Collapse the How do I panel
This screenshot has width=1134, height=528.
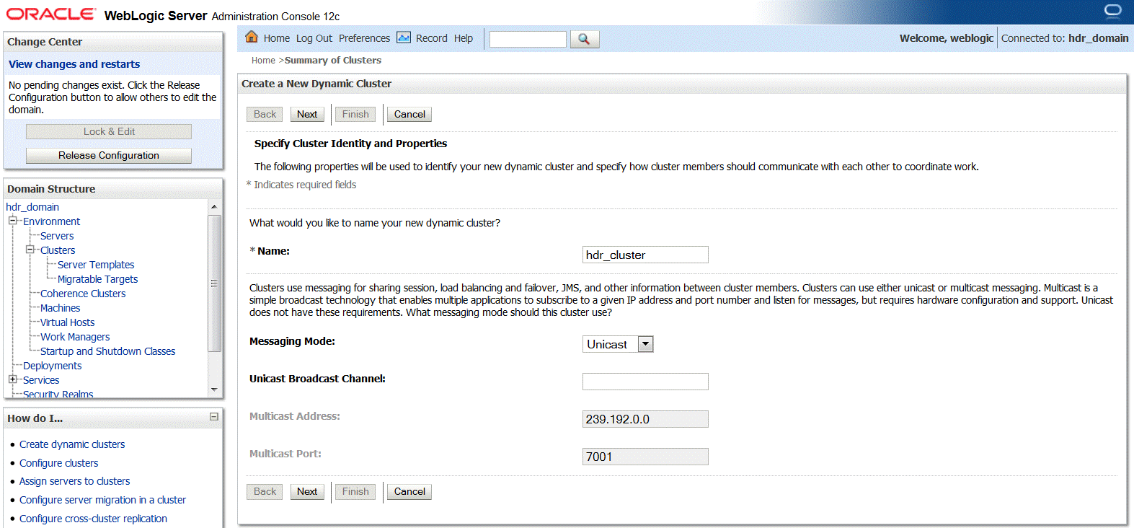(x=213, y=417)
